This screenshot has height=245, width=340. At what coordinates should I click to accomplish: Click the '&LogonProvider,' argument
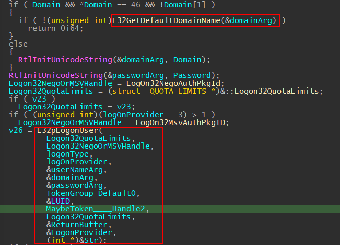coord(81,232)
